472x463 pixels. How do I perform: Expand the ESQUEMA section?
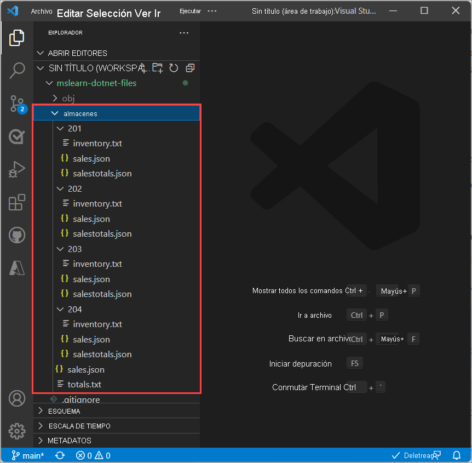(64, 411)
